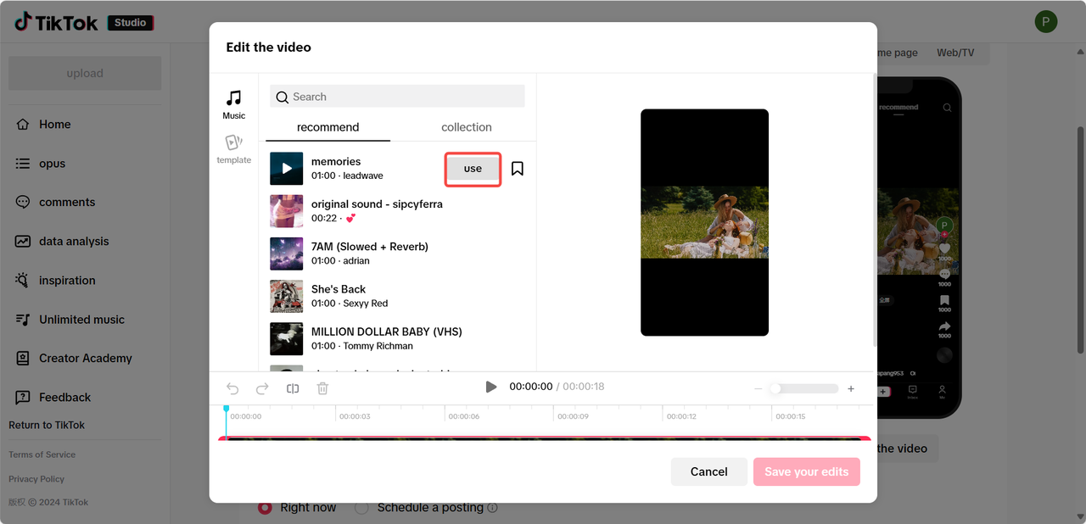
Task: Play the memories track preview thumbnail
Action: click(x=287, y=169)
